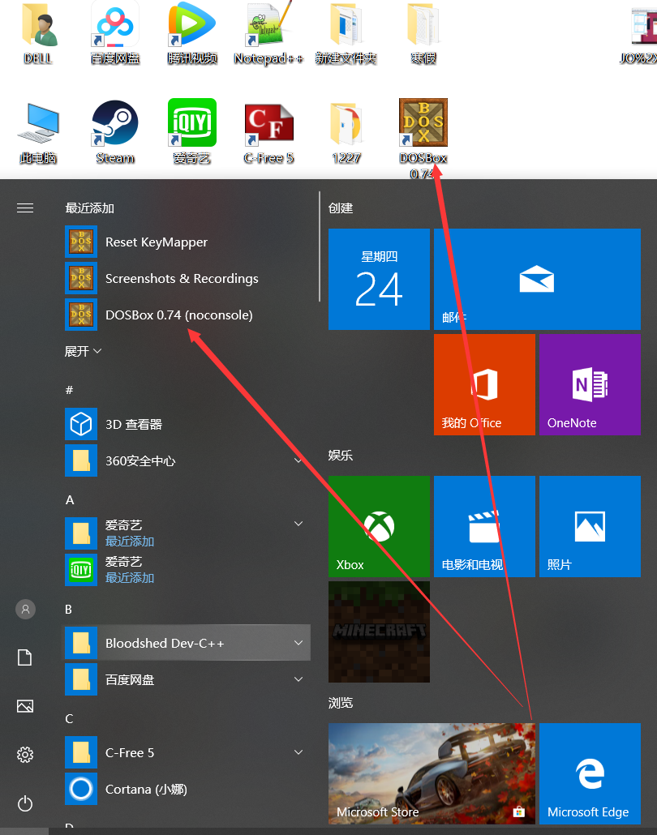Click the 最近添加 section heading
This screenshot has height=835, width=657.
pyautogui.click(x=89, y=208)
